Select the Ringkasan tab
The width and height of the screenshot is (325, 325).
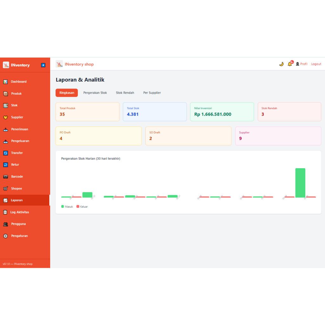[67, 93]
